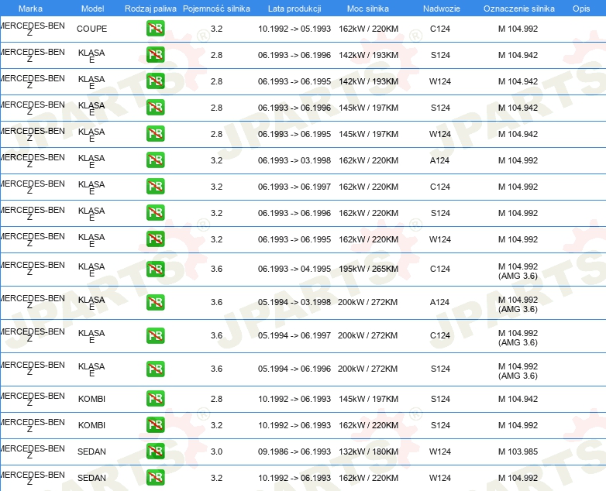Click fuel icon in 3.2 A124 row

tap(155, 160)
